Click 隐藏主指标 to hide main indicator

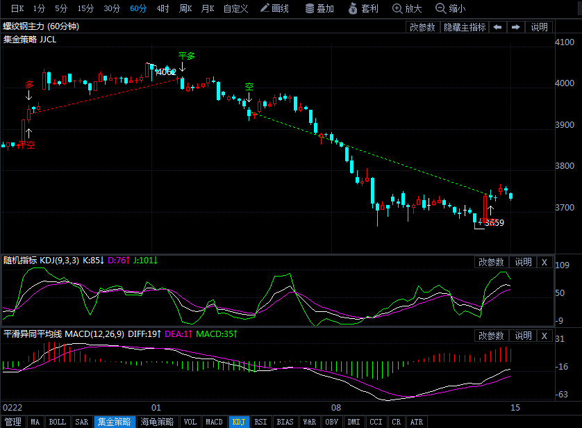[x=465, y=27]
